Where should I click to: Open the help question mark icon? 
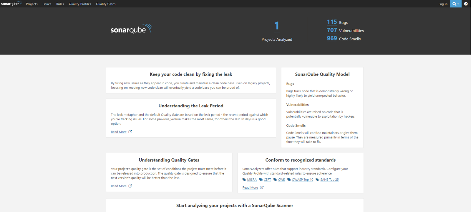[x=466, y=4]
